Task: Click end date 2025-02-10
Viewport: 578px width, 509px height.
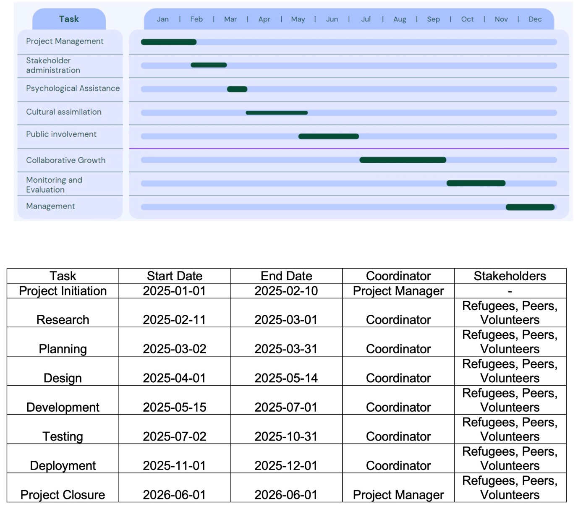Action: coord(286,291)
